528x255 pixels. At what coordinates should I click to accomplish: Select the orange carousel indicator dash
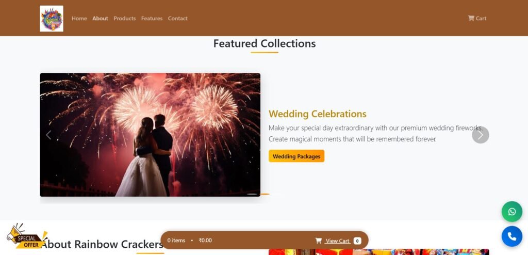click(265, 194)
